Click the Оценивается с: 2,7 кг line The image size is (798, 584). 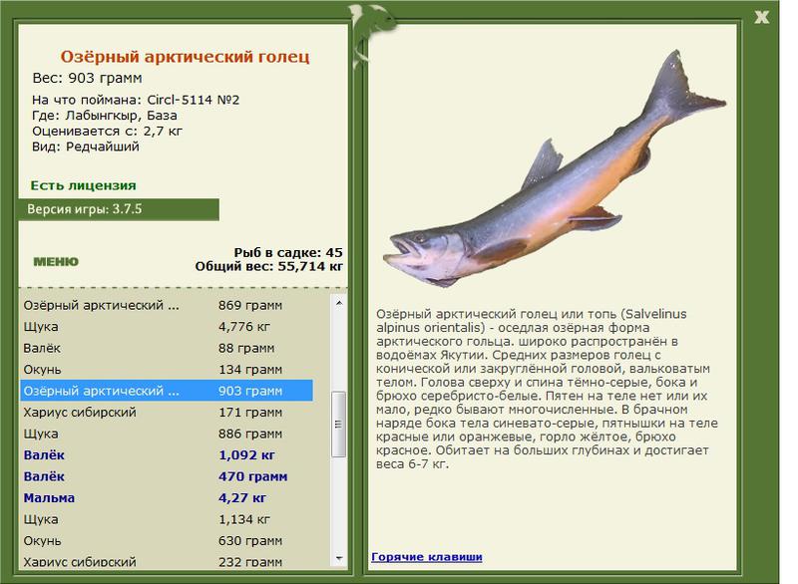click(x=107, y=132)
